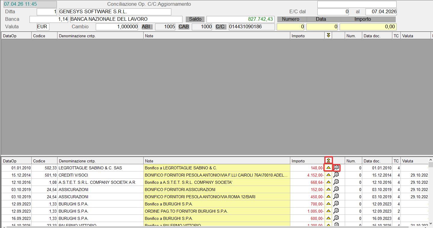Click the Valuta EUR input field
This screenshot has height=228, width=433.
(43, 27)
